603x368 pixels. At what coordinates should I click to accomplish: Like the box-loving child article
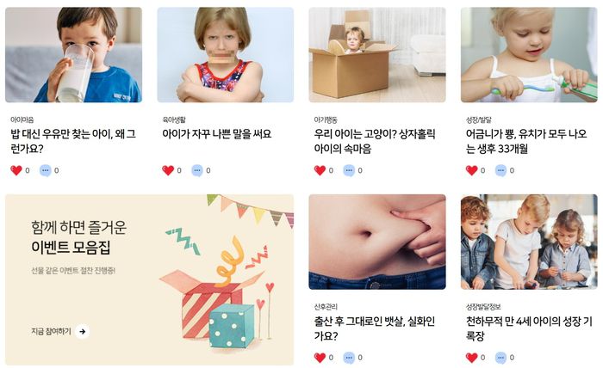pyautogui.click(x=320, y=170)
